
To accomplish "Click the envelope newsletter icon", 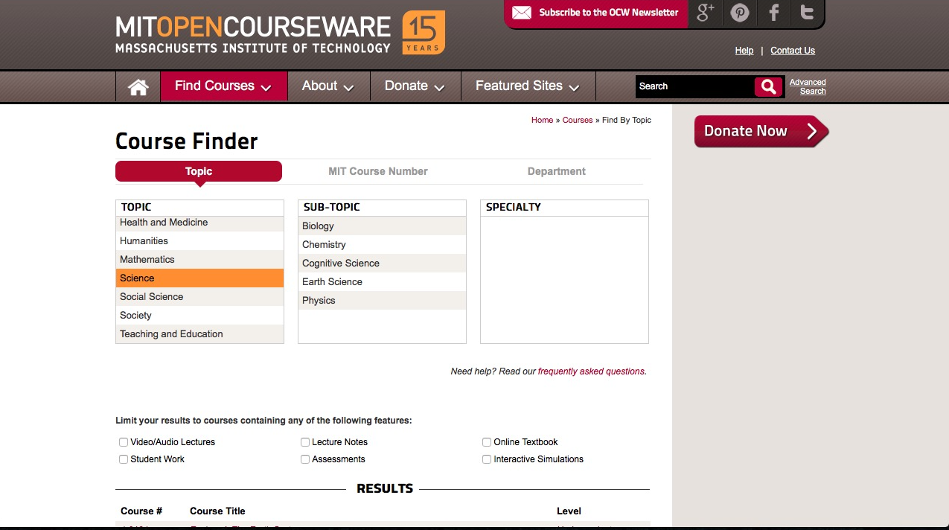I will [522, 13].
